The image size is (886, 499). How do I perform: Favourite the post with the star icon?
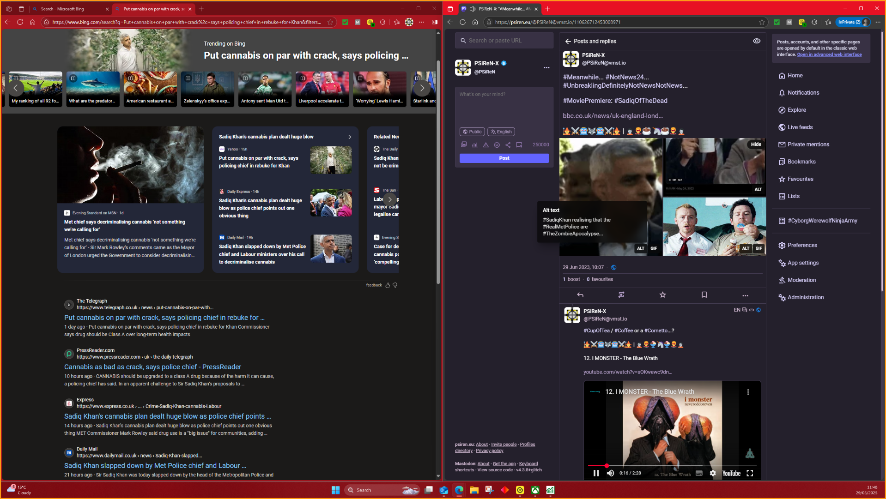coord(662,295)
